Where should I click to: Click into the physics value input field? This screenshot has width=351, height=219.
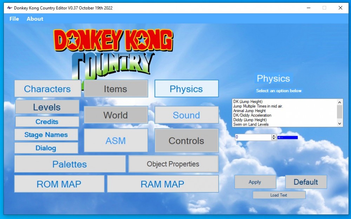pos(253,137)
